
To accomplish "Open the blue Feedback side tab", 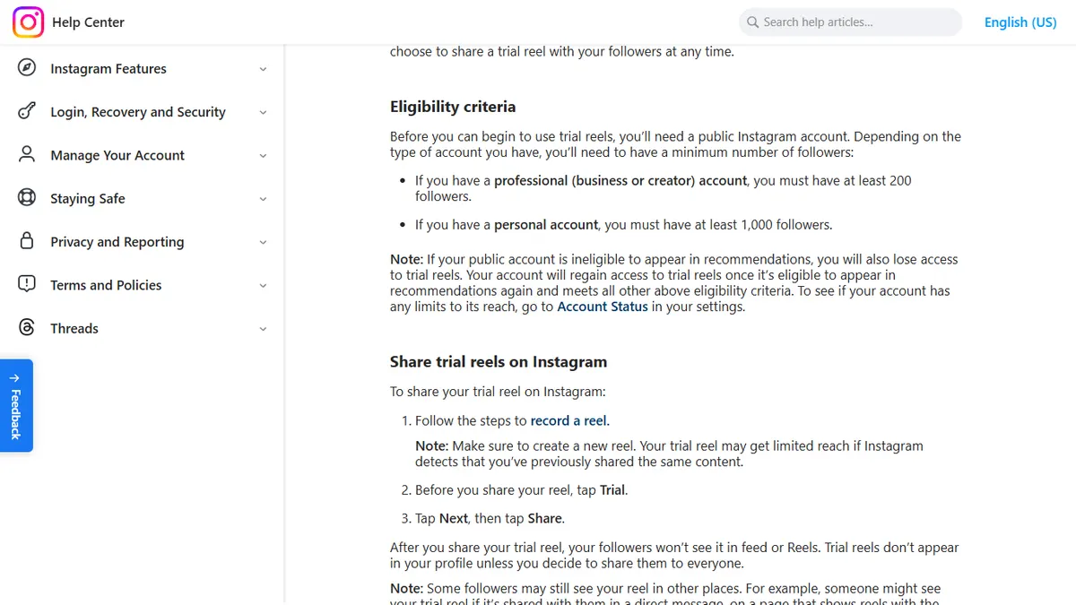I will 16,406.
